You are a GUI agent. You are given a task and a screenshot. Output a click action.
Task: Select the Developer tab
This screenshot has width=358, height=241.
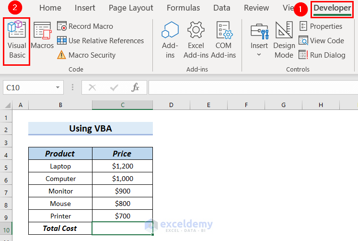332,9
